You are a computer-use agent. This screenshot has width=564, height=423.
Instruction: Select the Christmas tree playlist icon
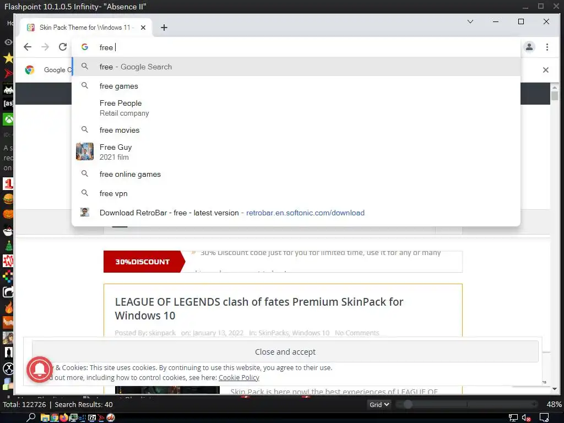click(8, 246)
